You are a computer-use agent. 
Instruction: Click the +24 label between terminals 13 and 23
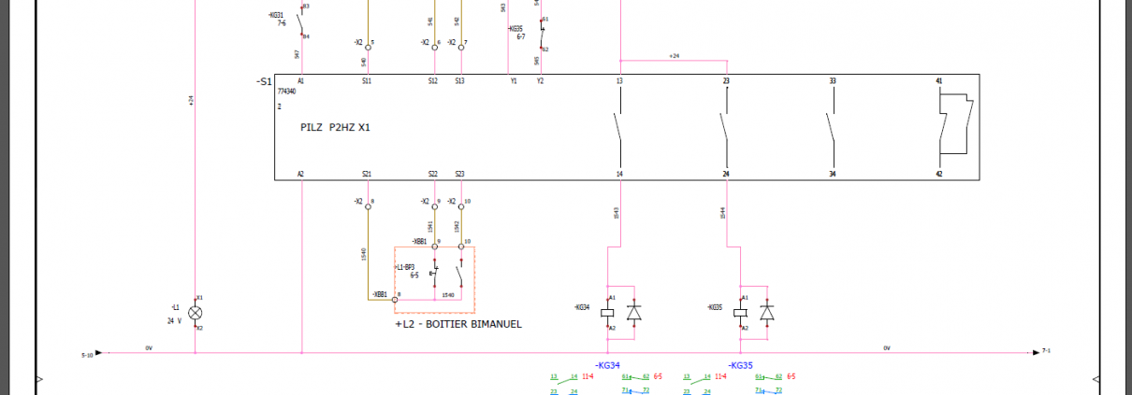pos(674,57)
